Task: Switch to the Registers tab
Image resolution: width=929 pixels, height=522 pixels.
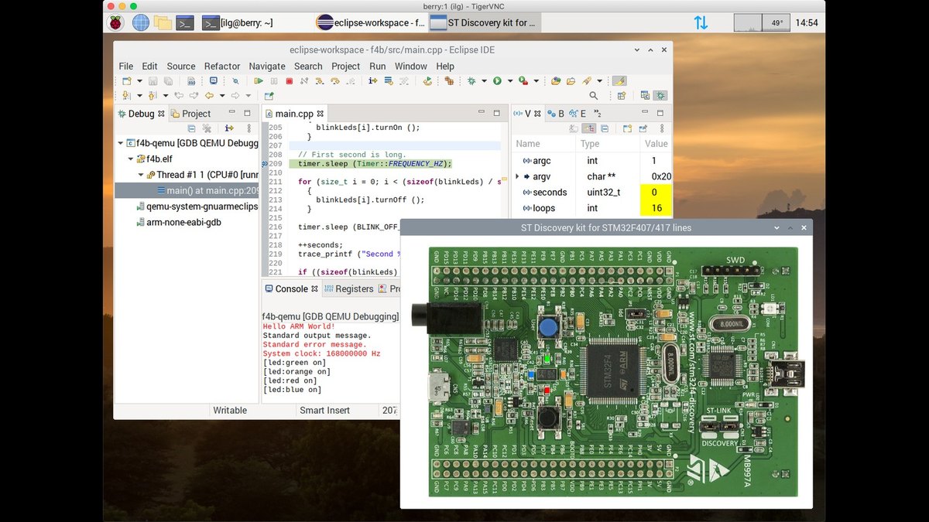Action: click(348, 288)
